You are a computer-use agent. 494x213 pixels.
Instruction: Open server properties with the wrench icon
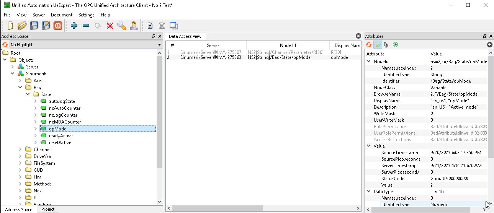[122, 26]
